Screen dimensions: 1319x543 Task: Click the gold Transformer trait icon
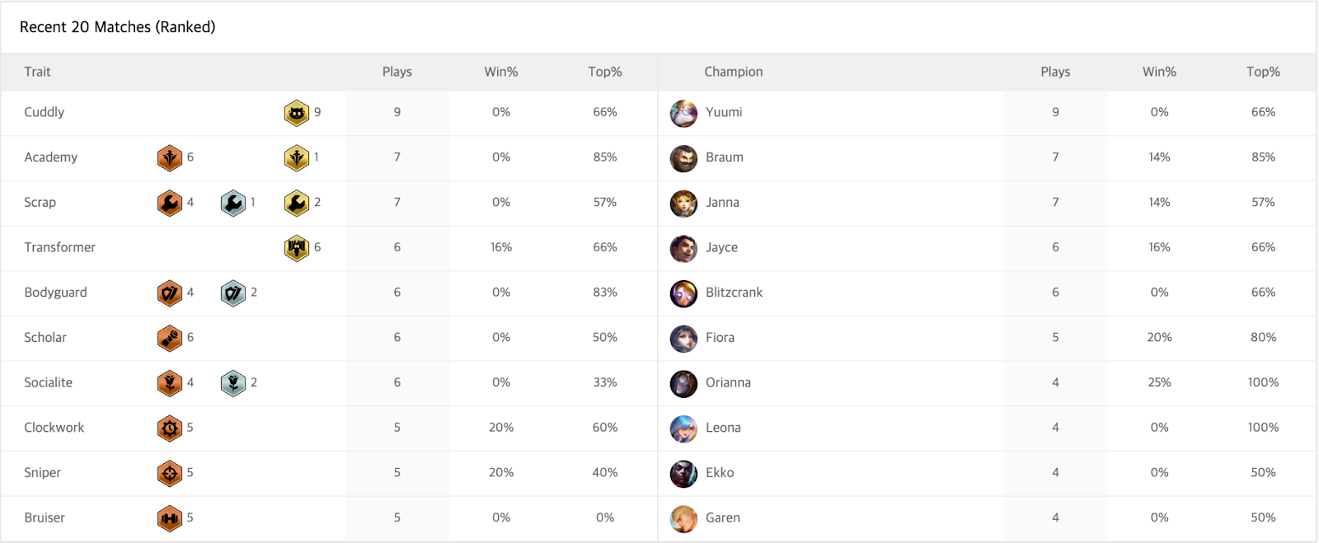297,247
